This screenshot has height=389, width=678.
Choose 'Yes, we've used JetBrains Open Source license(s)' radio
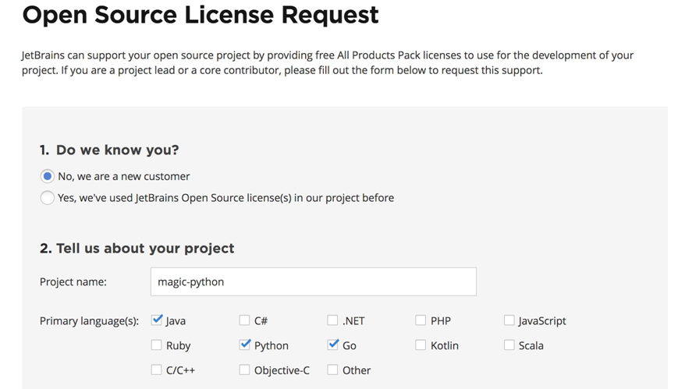click(47, 198)
